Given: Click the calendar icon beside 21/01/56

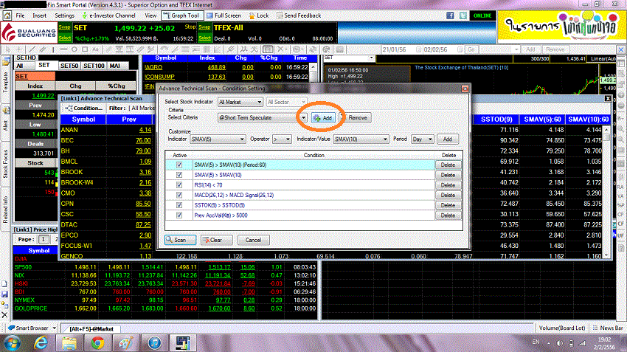Looking at the screenshot, I should point(419,49).
